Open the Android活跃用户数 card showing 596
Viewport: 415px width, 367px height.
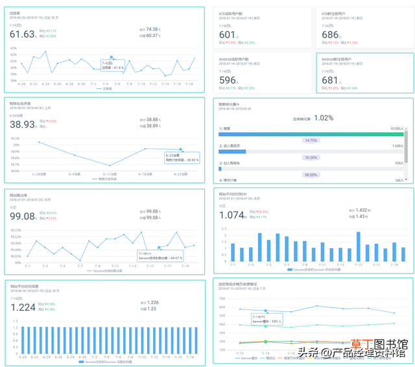pyautogui.click(x=262, y=73)
